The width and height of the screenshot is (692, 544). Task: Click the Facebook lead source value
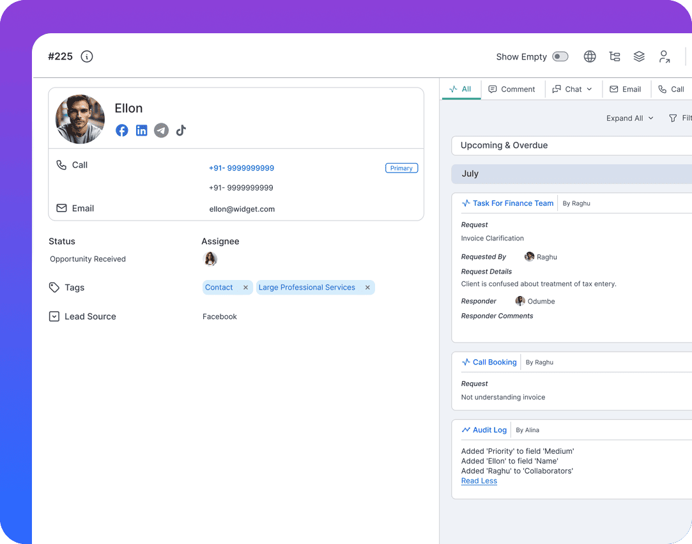[x=220, y=316]
